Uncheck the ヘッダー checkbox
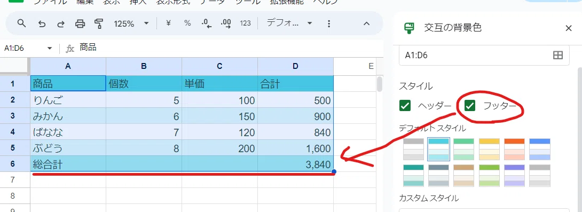Screen dimensions: 582x212 point(405,106)
